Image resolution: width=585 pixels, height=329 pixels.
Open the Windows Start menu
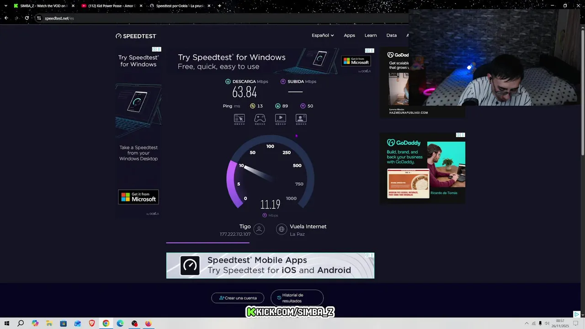tap(6, 324)
